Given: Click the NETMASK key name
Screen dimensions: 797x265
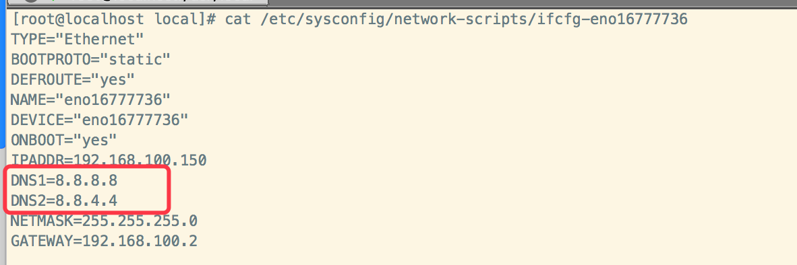Looking at the screenshot, I should pyautogui.click(x=42, y=221).
